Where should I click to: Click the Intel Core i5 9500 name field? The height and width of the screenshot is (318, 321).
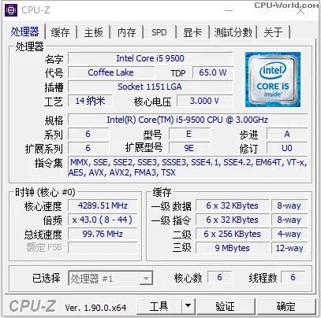coord(150,58)
